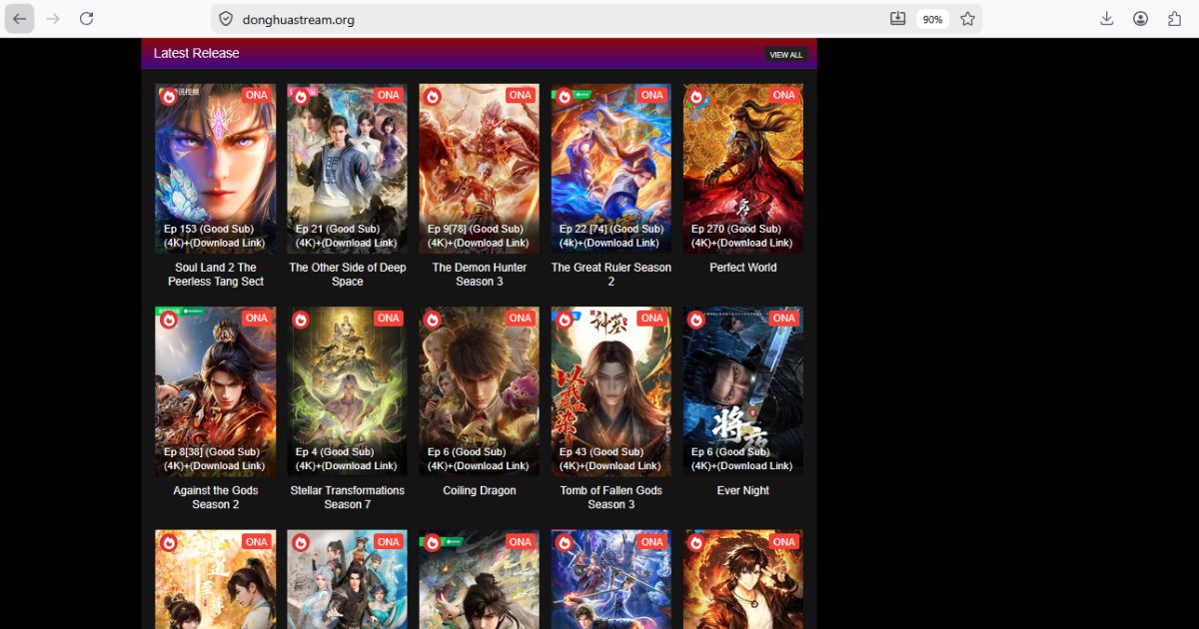Click the hot flame icon on Perfect World card
The height and width of the screenshot is (629, 1199).
point(696,97)
